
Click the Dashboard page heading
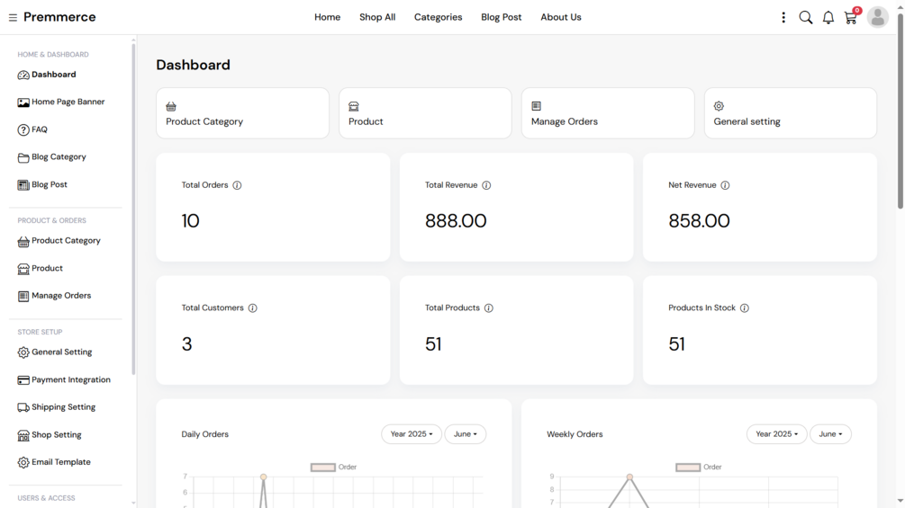pyautogui.click(x=193, y=65)
